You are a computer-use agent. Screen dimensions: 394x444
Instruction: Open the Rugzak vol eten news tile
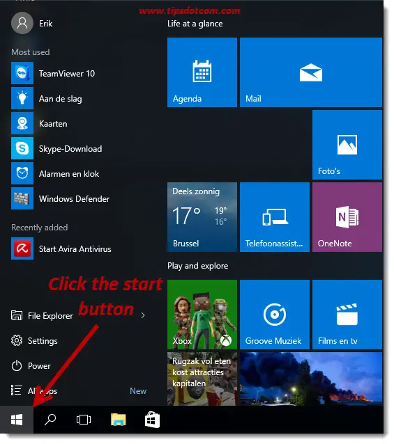click(202, 379)
